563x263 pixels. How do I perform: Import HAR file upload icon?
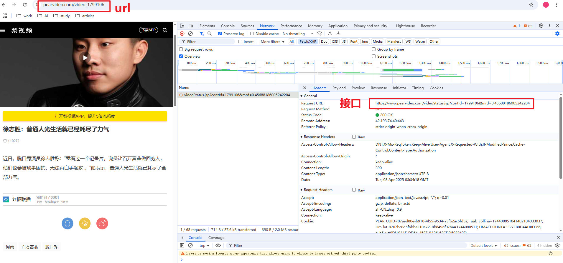pos(330,34)
